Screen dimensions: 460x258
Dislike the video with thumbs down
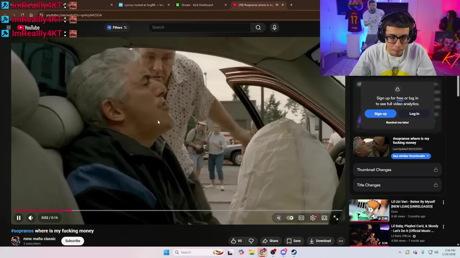(x=251, y=241)
